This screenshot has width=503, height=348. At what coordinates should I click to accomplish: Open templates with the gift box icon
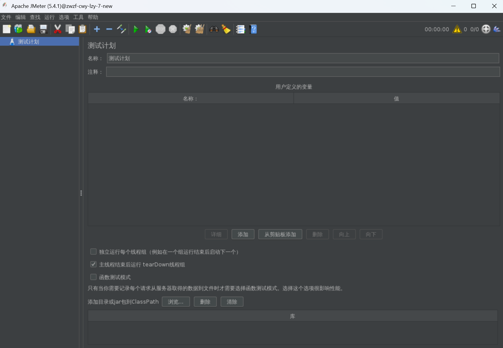pos(18,29)
